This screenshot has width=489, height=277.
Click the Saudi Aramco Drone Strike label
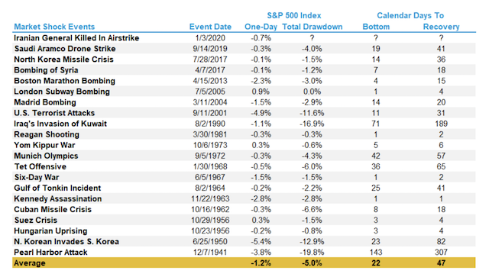tap(65, 49)
